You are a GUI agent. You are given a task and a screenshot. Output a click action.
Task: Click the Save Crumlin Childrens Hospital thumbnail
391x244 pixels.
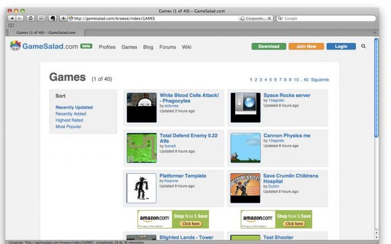(x=245, y=188)
